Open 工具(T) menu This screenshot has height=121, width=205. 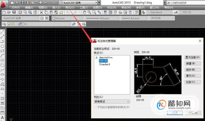(84, 8)
